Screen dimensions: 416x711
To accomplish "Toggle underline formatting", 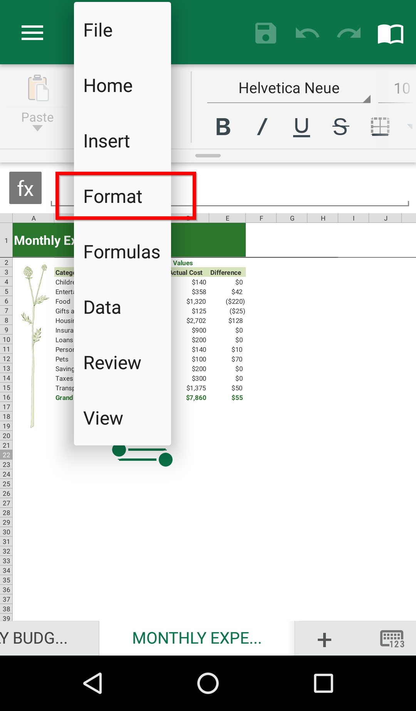I will (302, 127).
